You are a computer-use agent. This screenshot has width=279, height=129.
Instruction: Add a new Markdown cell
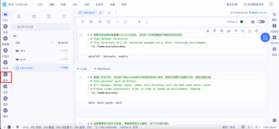(x=102, y=69)
